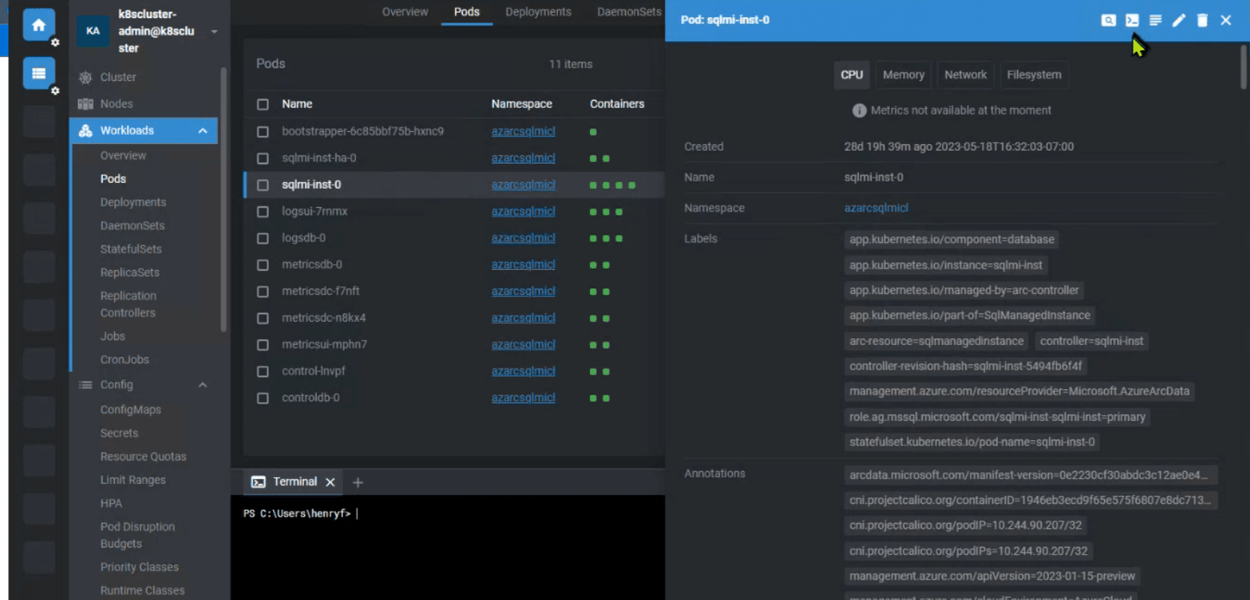Switch to the Deployments top tab
Screen dimensions: 1250x600
click(538, 12)
